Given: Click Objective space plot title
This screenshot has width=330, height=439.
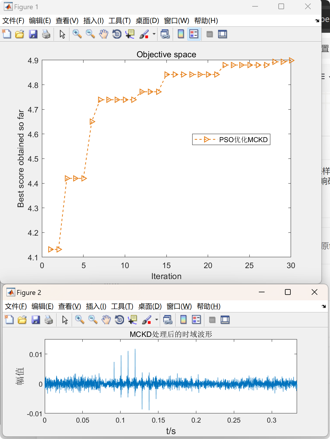Looking at the screenshot, I should coord(166,54).
